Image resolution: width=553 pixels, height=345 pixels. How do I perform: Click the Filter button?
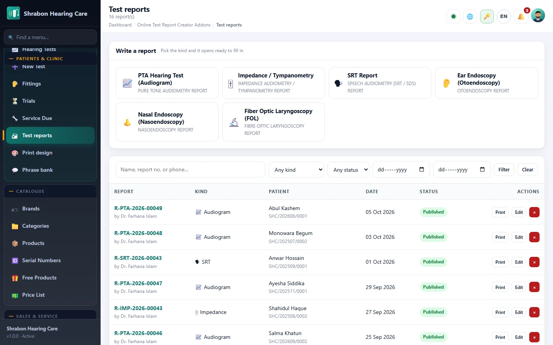coord(504,170)
